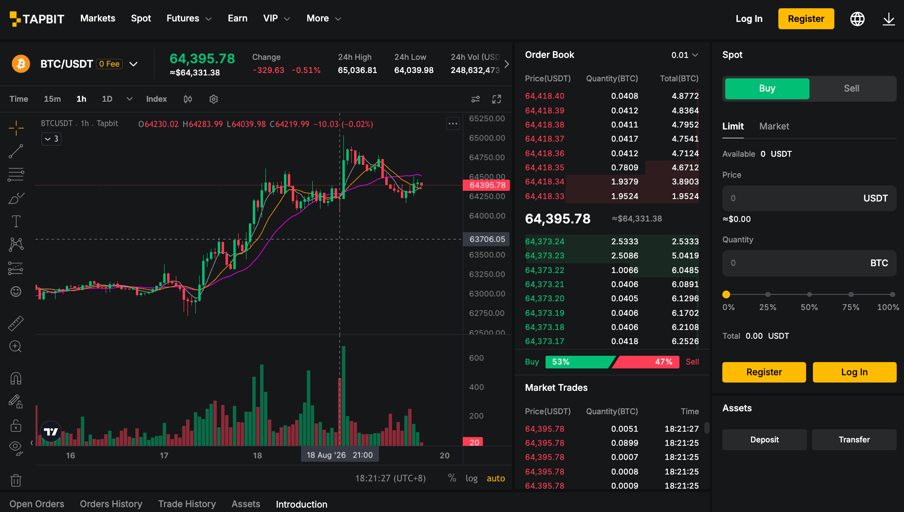The image size is (904, 512).
Task: Click the Log In link in header
Action: (x=749, y=19)
